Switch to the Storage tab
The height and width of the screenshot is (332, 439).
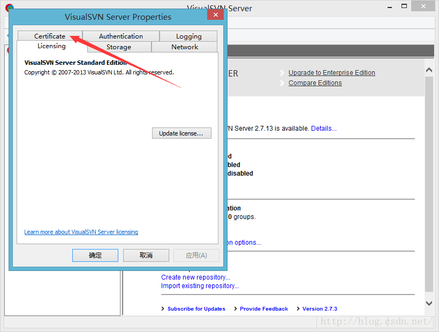pos(119,47)
